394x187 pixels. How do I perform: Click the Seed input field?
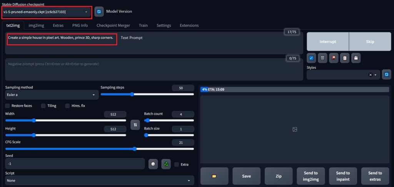pyautogui.click(x=75, y=164)
